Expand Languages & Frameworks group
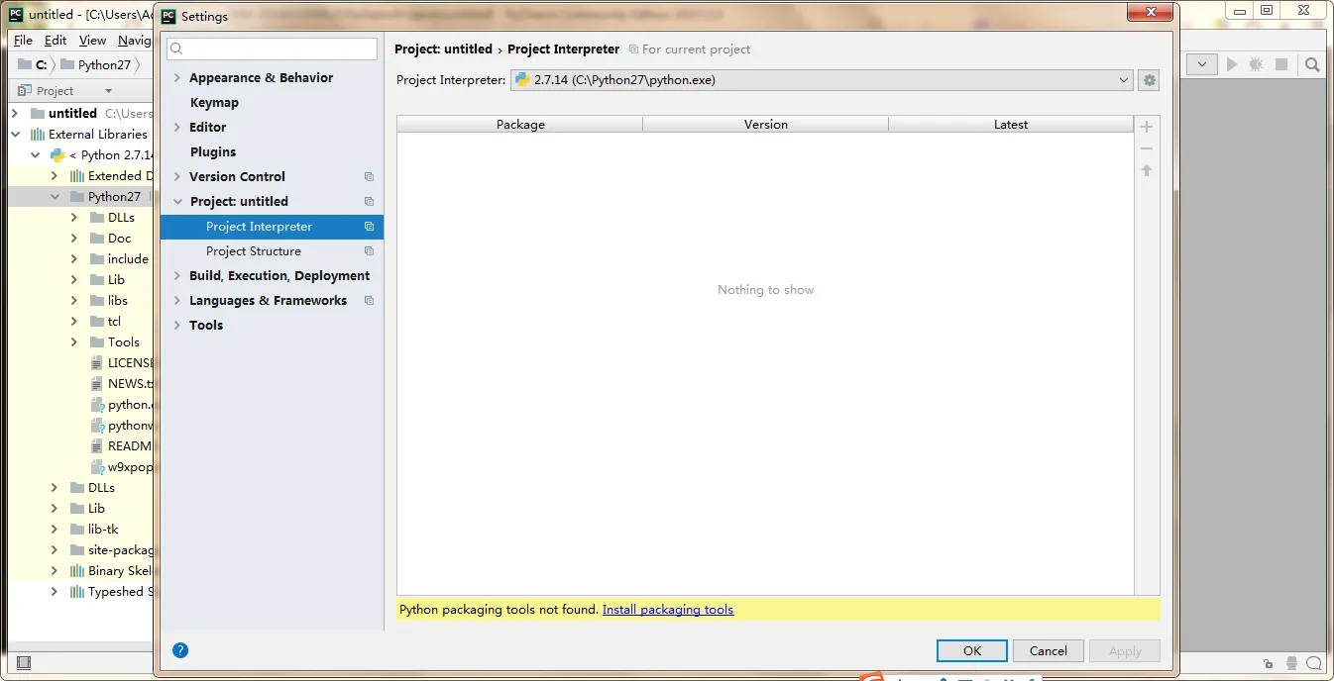The width and height of the screenshot is (1334, 681). click(177, 301)
